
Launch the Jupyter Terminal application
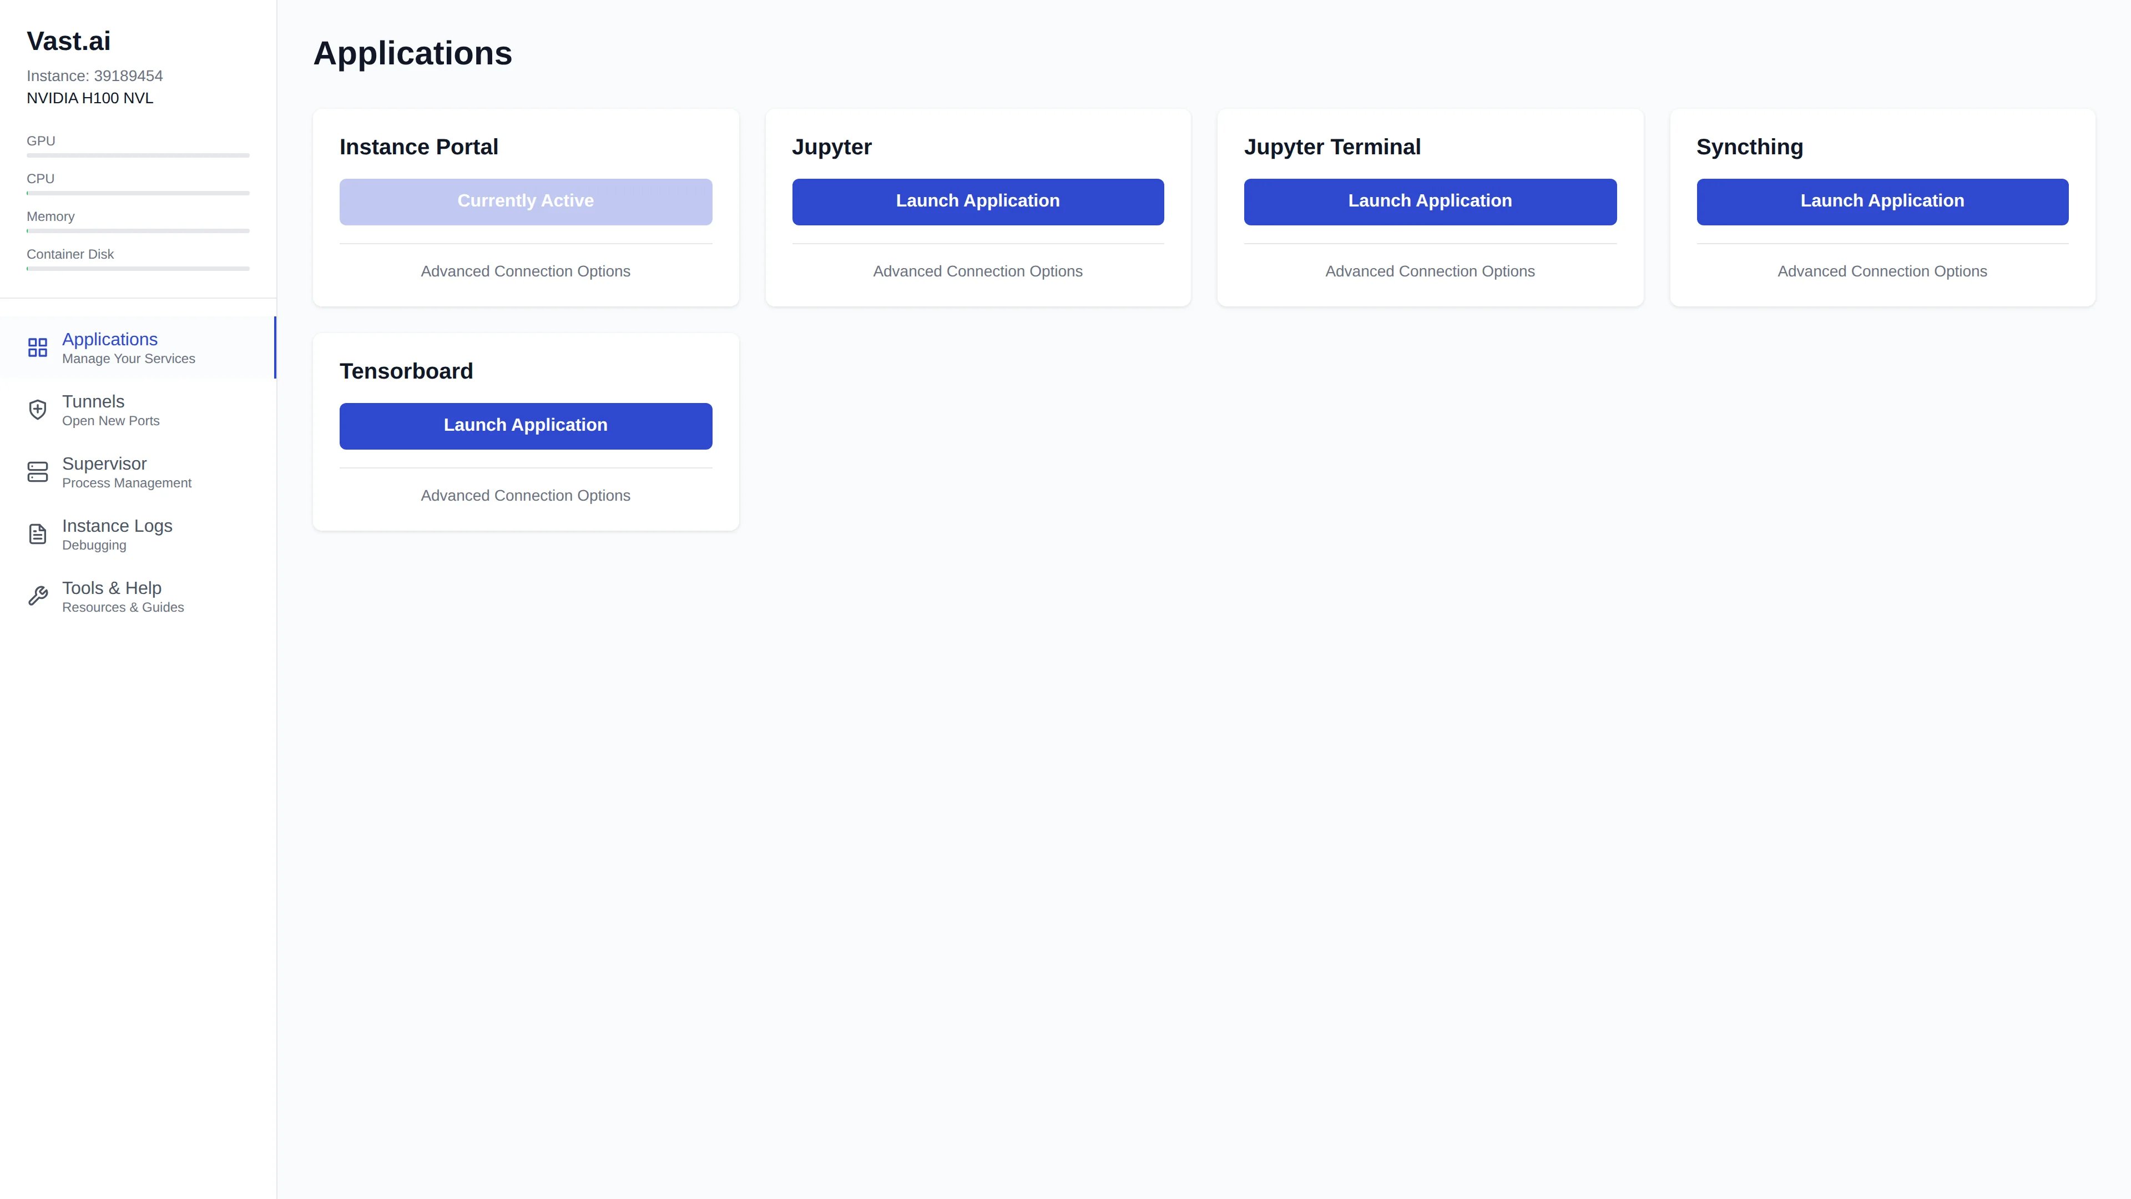coord(1430,202)
